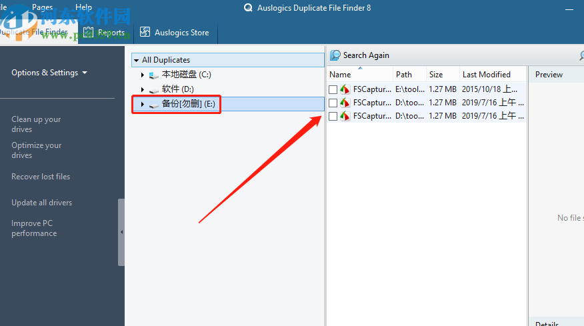Click the E: drive icon

pyautogui.click(x=154, y=105)
